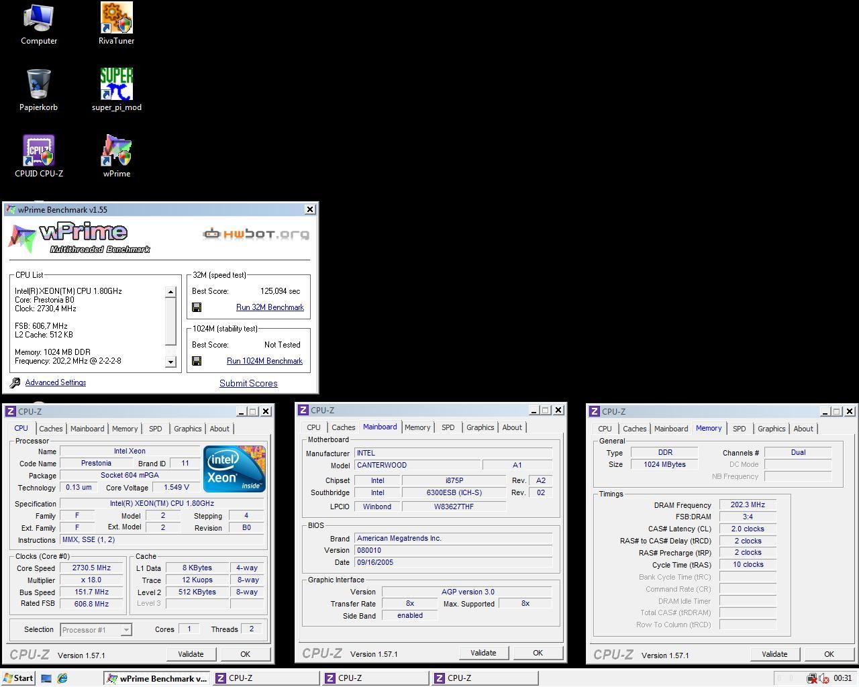Viewport: 859px width, 687px height.
Task: Open the Advanced Settings link in wPrime
Action: (56, 382)
